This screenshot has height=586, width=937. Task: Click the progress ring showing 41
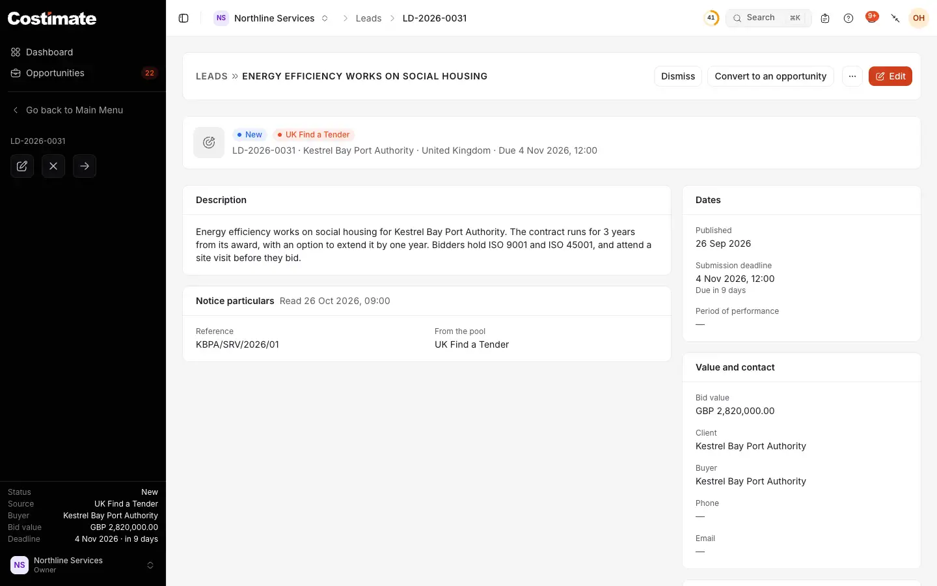tap(711, 18)
